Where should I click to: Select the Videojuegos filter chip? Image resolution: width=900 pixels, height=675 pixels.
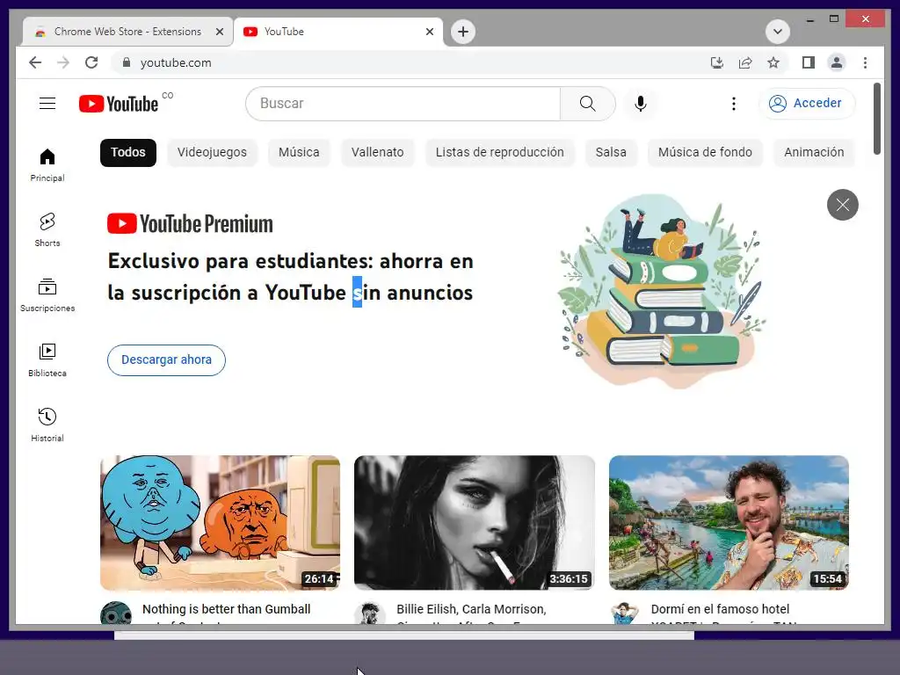212,153
